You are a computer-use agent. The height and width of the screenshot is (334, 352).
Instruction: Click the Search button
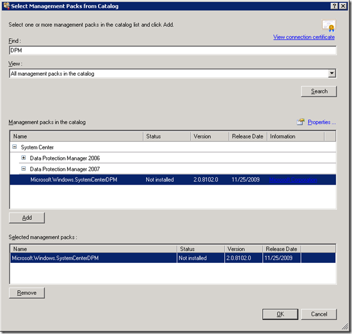(319, 91)
